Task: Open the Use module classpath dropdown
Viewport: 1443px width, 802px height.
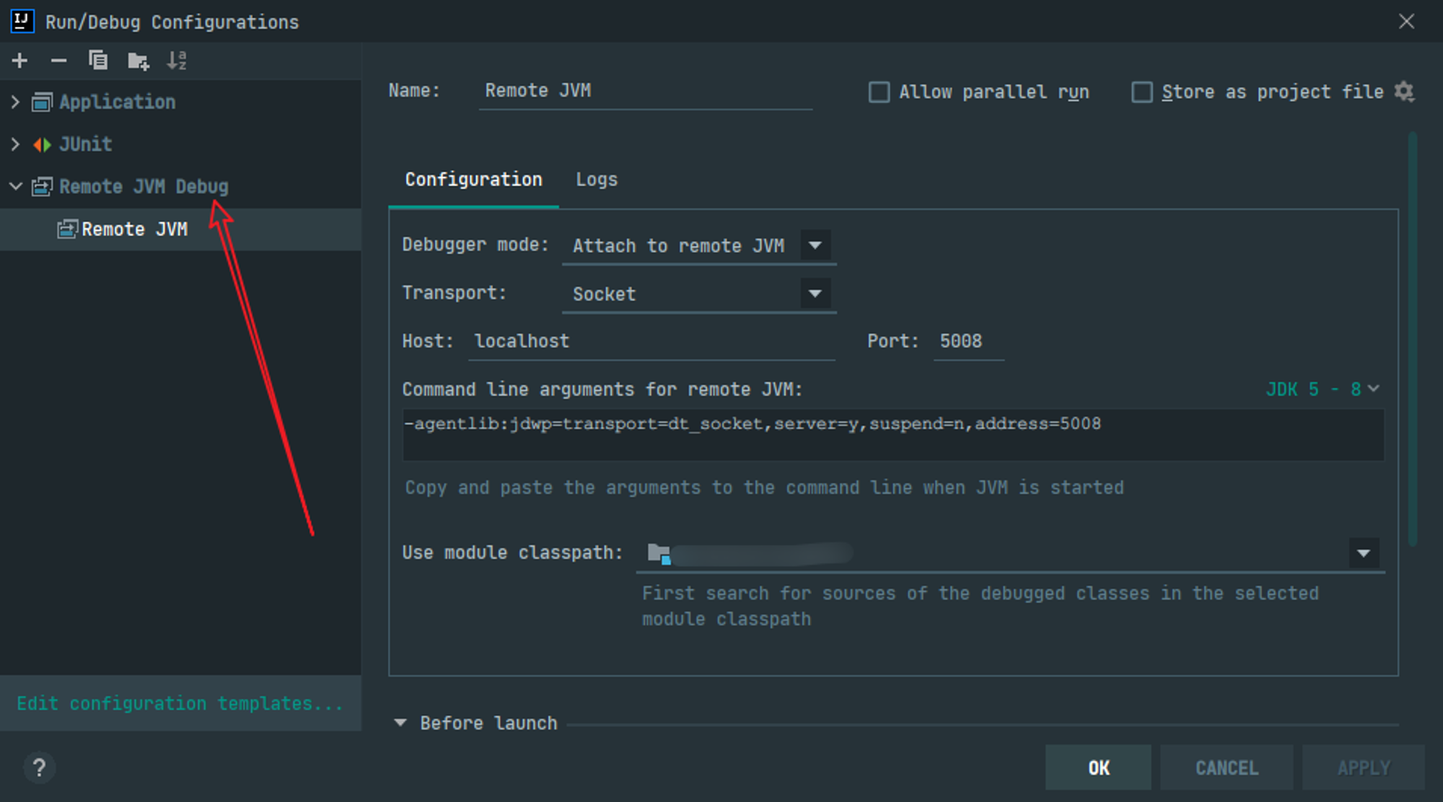Action: [1364, 554]
